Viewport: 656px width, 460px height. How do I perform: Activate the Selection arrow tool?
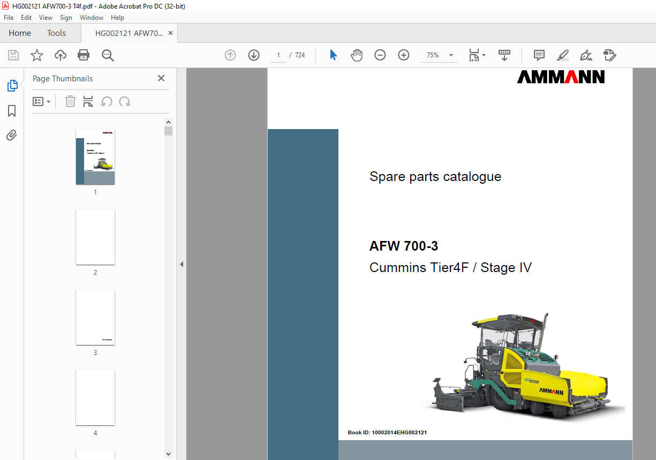point(333,55)
